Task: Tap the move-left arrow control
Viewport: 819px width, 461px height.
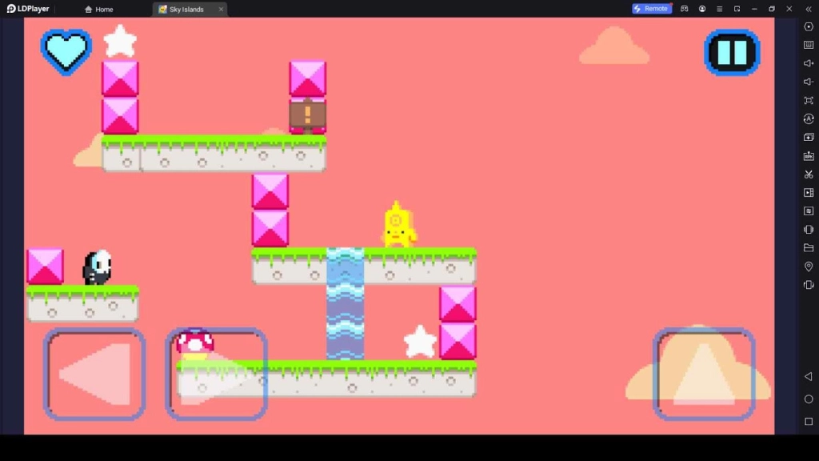Action: (94, 374)
